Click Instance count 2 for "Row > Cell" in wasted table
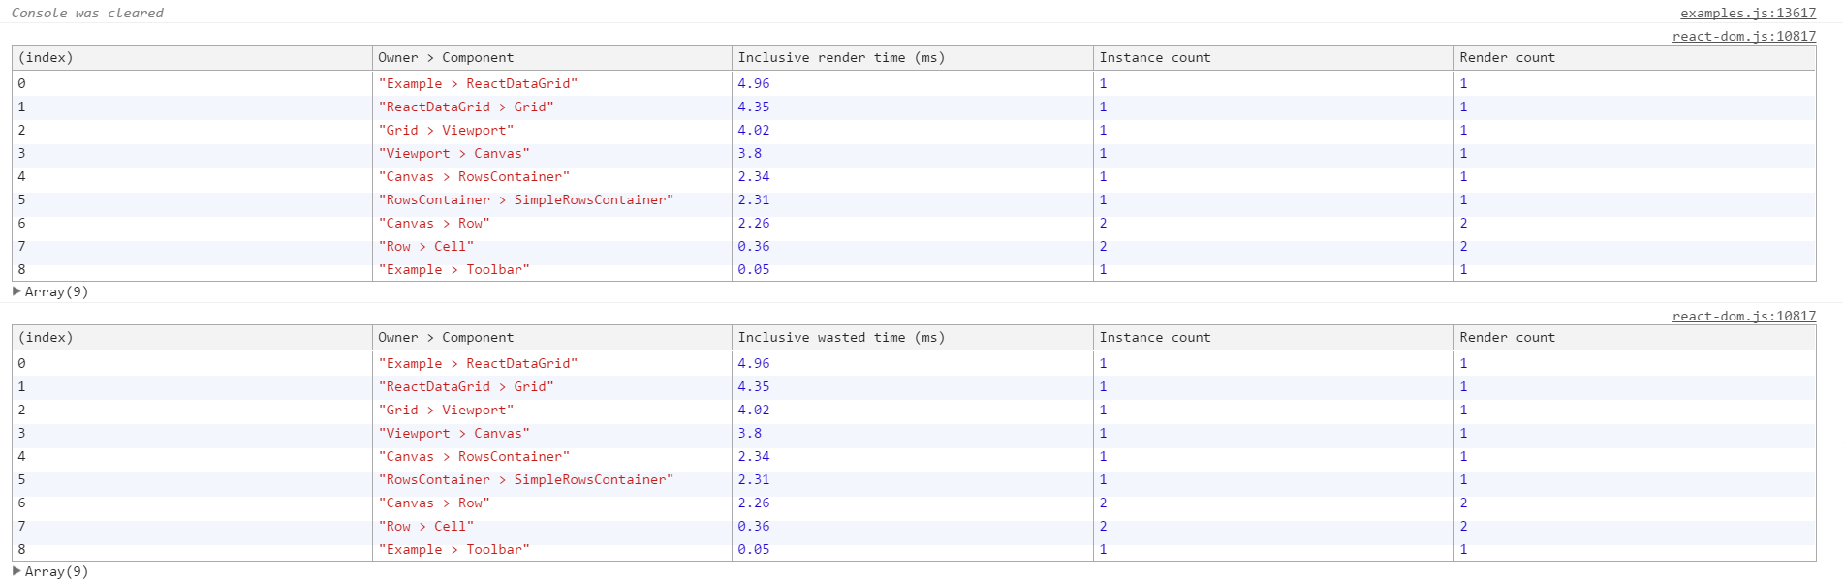 [1103, 526]
